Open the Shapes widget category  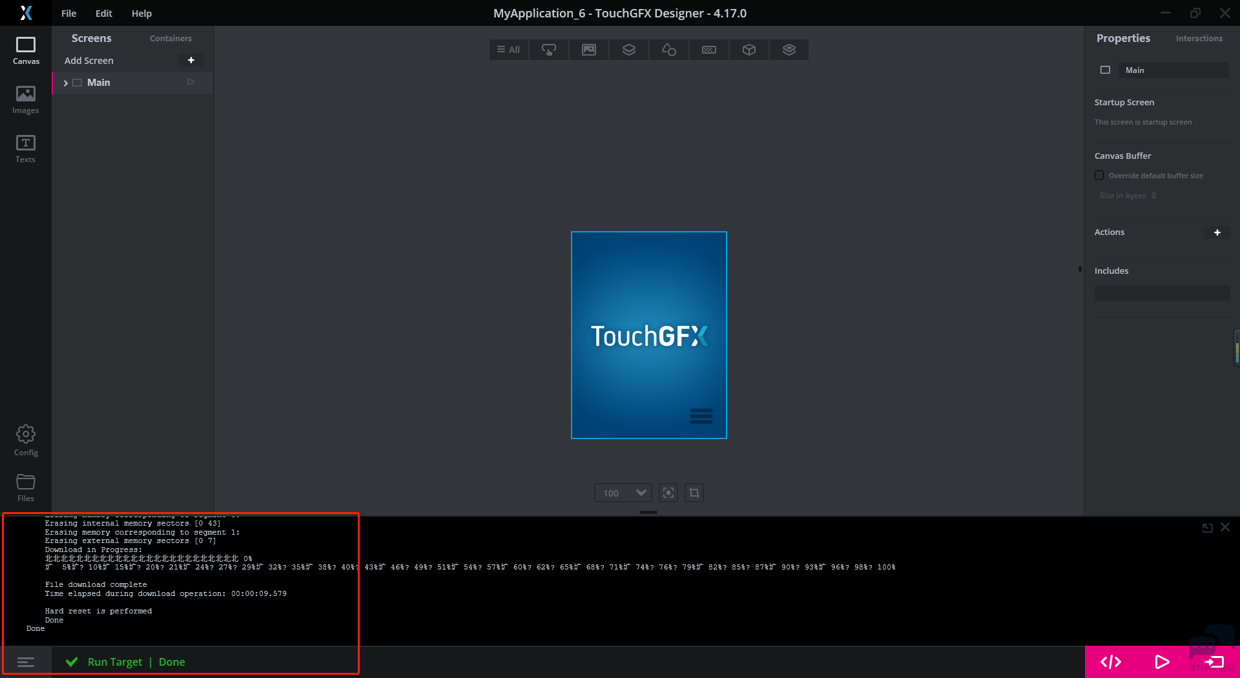pos(669,50)
